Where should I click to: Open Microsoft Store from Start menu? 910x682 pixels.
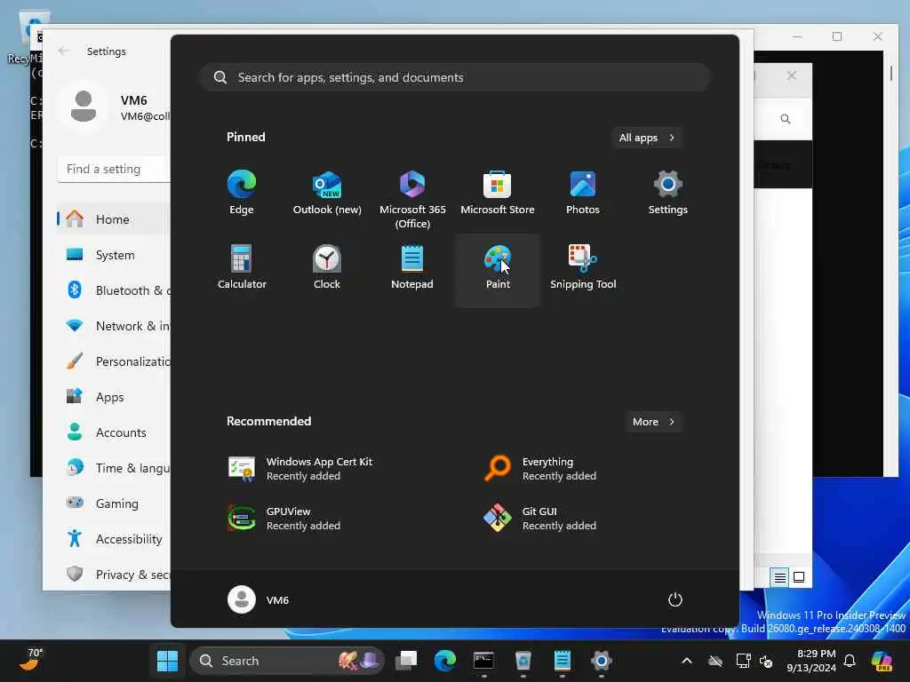tap(498, 194)
